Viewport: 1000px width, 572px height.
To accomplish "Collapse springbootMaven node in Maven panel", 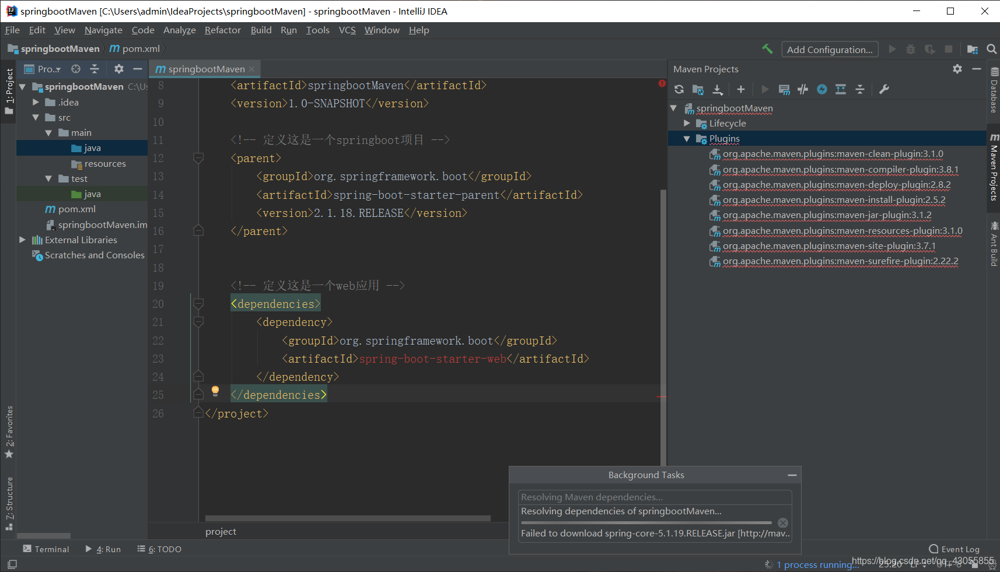I will tap(674, 108).
